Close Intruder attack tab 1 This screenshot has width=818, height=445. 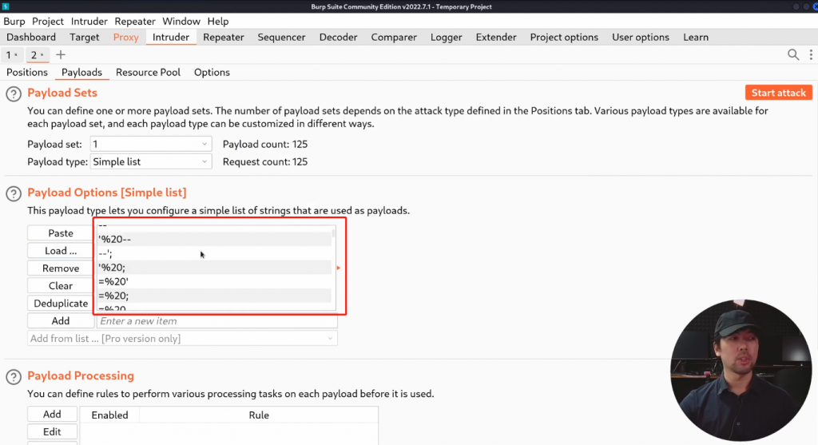point(16,55)
